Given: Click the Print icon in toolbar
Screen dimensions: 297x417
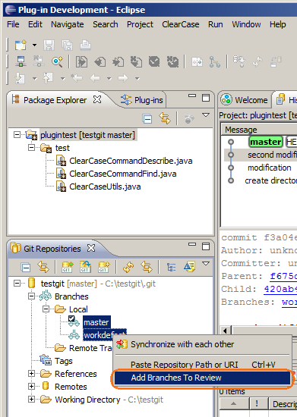Looking at the screenshot, I should coord(85,45).
